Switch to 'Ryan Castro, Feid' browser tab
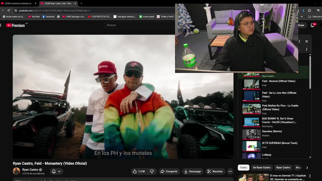The height and width of the screenshot is (181, 322). point(58,4)
